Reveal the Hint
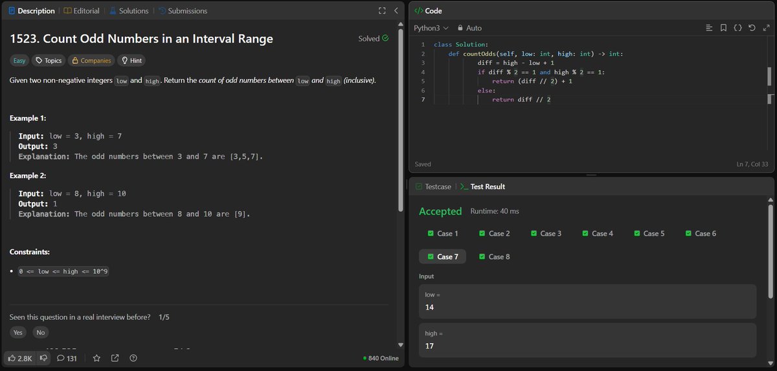The width and height of the screenshot is (777, 371). [x=131, y=60]
